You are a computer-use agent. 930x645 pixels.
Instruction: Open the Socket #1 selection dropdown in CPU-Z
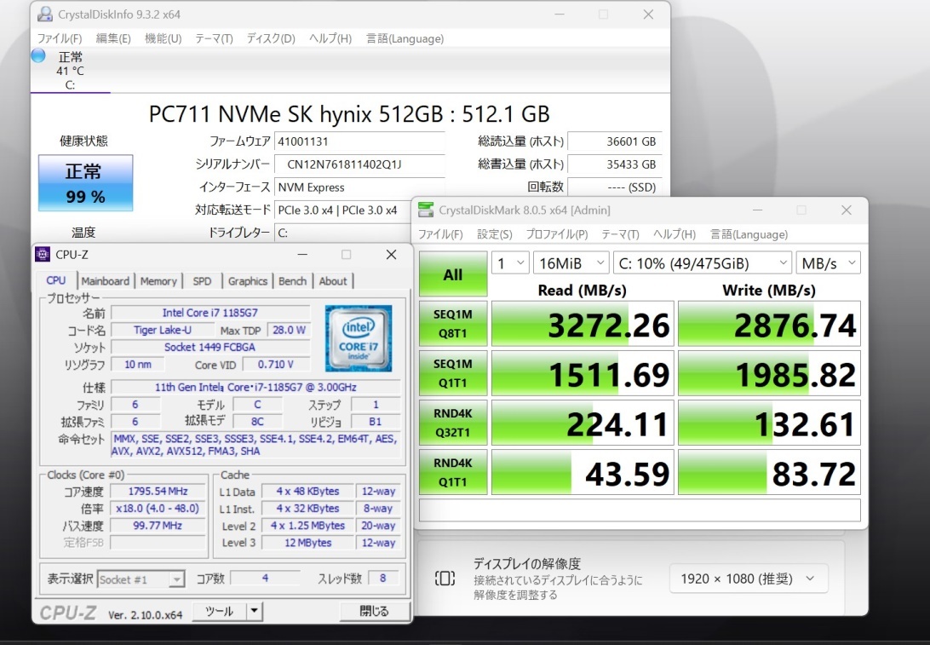[141, 579]
